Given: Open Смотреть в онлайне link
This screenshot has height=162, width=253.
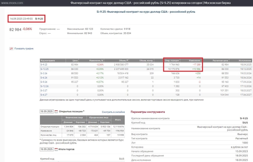Looking at the screenshot, I should tap(113, 112).
